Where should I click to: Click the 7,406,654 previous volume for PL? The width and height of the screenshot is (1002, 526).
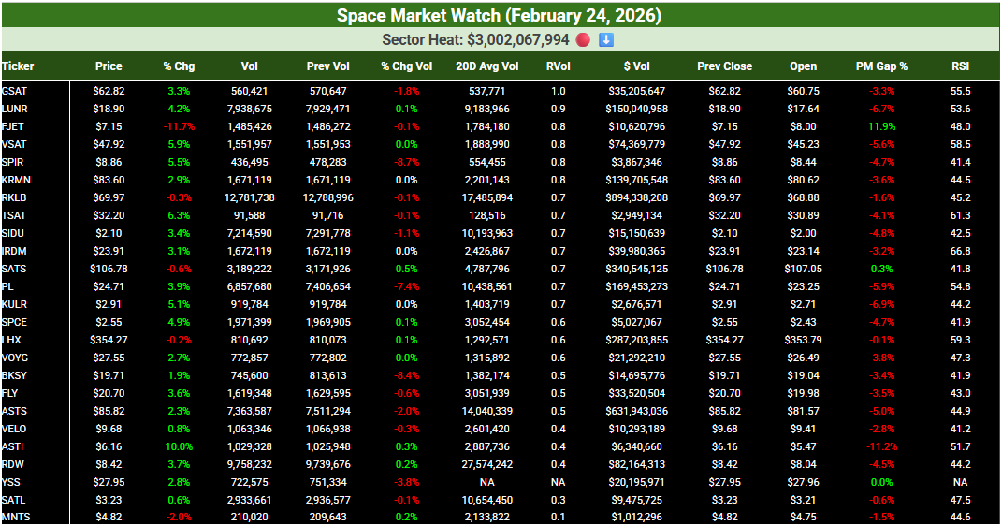click(x=327, y=287)
